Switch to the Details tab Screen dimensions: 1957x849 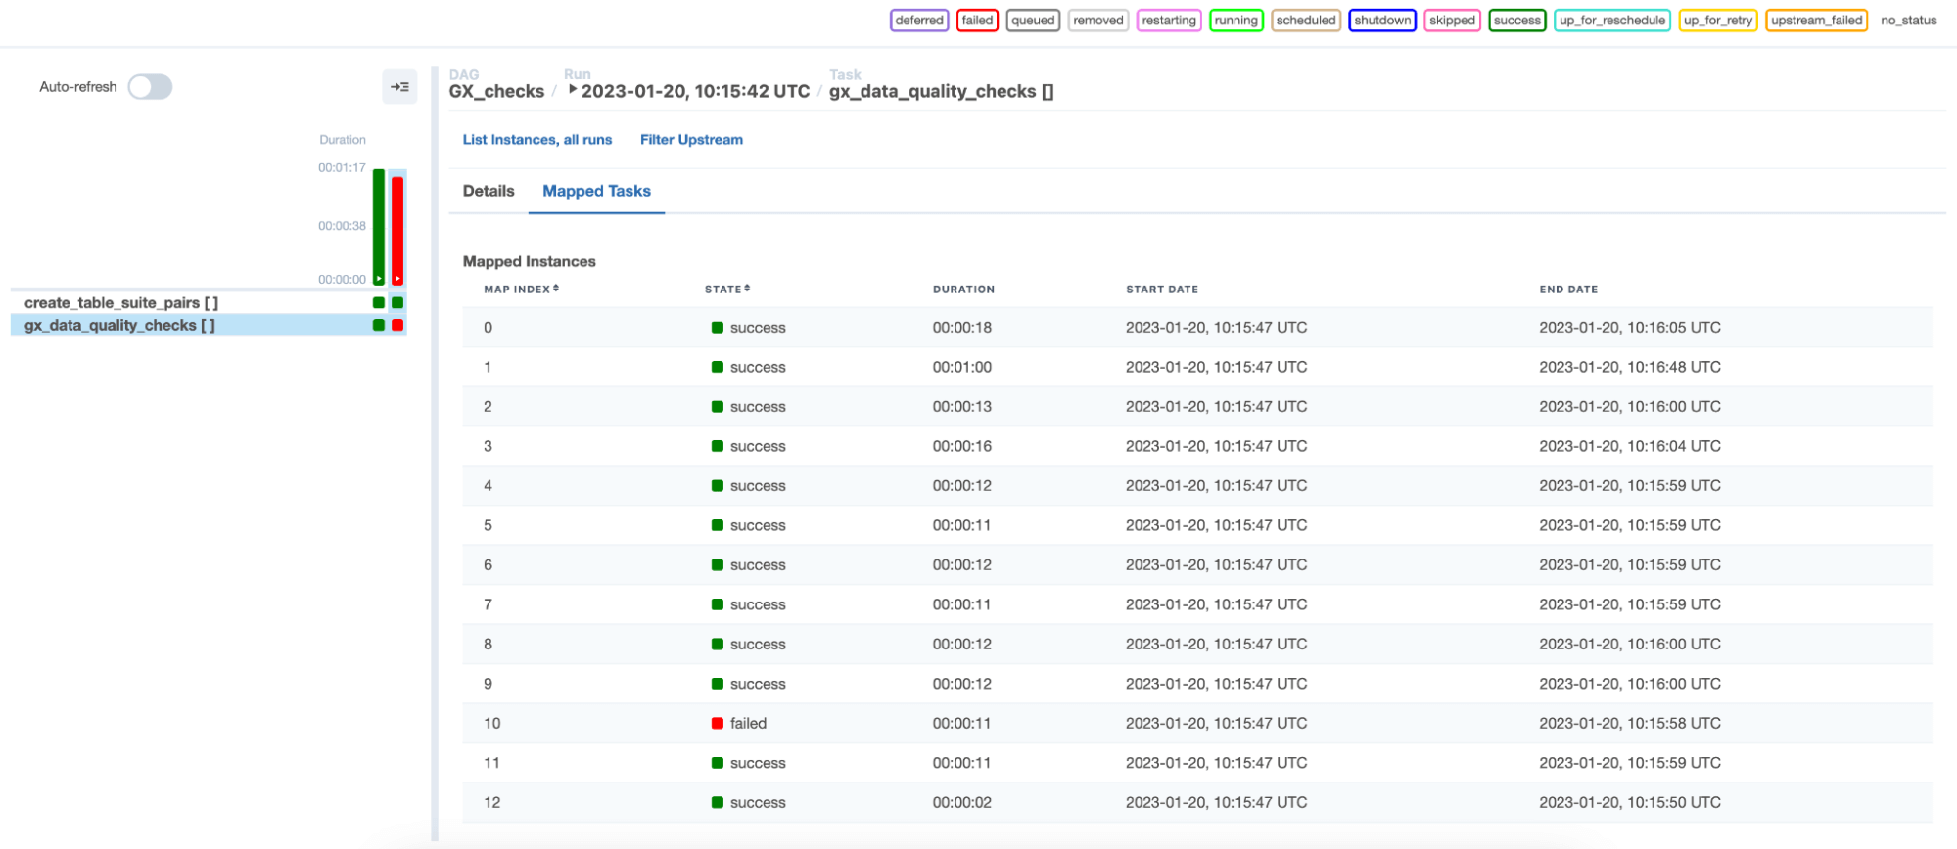pyautogui.click(x=489, y=191)
